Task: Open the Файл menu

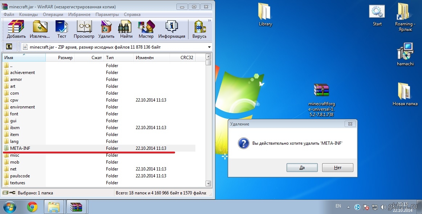Action: point(9,15)
